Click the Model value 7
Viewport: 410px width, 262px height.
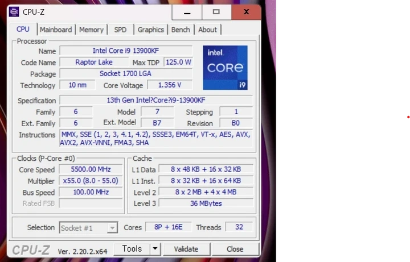157,112
